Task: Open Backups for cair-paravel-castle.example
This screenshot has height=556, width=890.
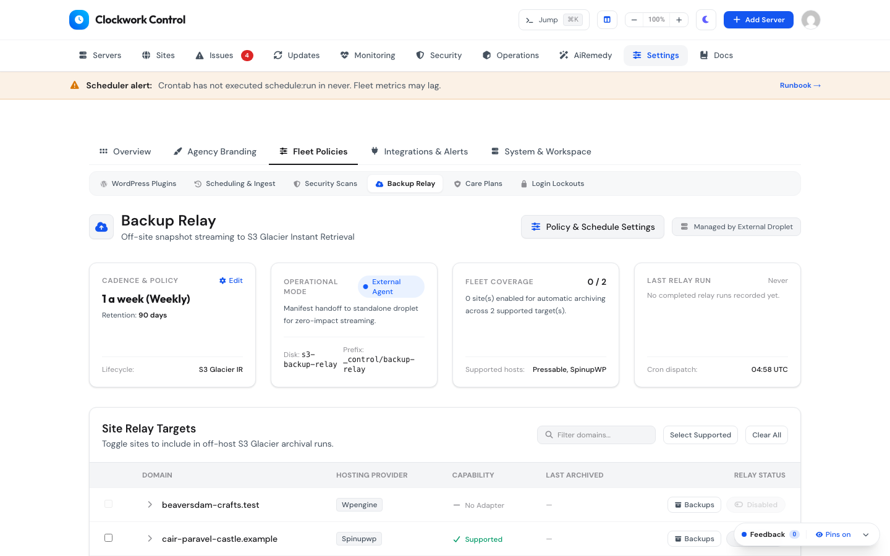Action: [694, 539]
